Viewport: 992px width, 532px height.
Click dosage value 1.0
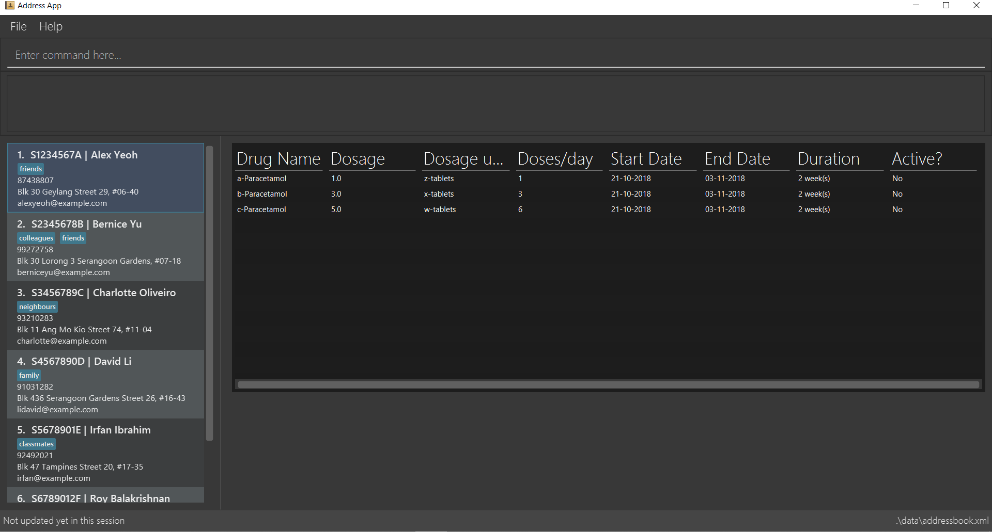pos(336,179)
